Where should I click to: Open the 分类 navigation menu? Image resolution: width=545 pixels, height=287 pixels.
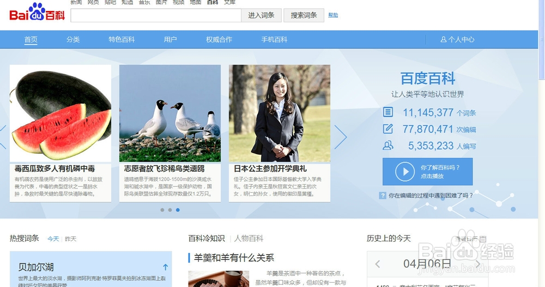pyautogui.click(x=73, y=40)
